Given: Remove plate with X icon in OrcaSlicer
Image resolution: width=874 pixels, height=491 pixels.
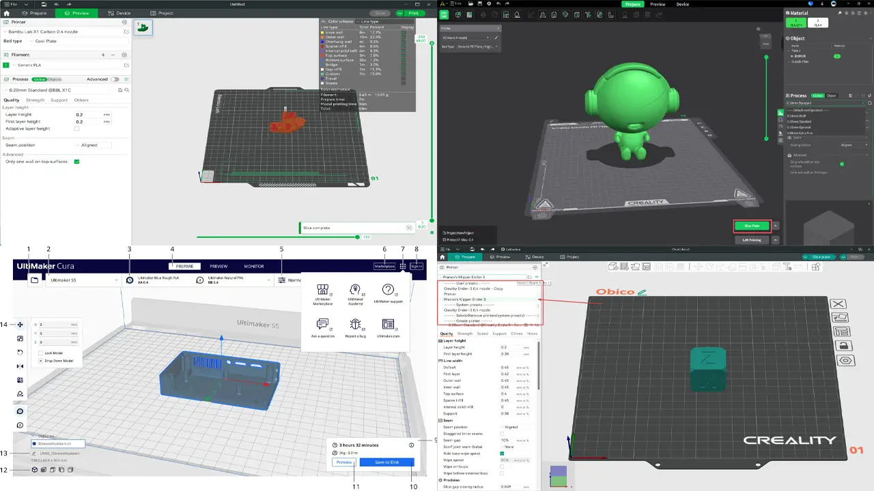Looking at the screenshot, I should (x=838, y=303).
